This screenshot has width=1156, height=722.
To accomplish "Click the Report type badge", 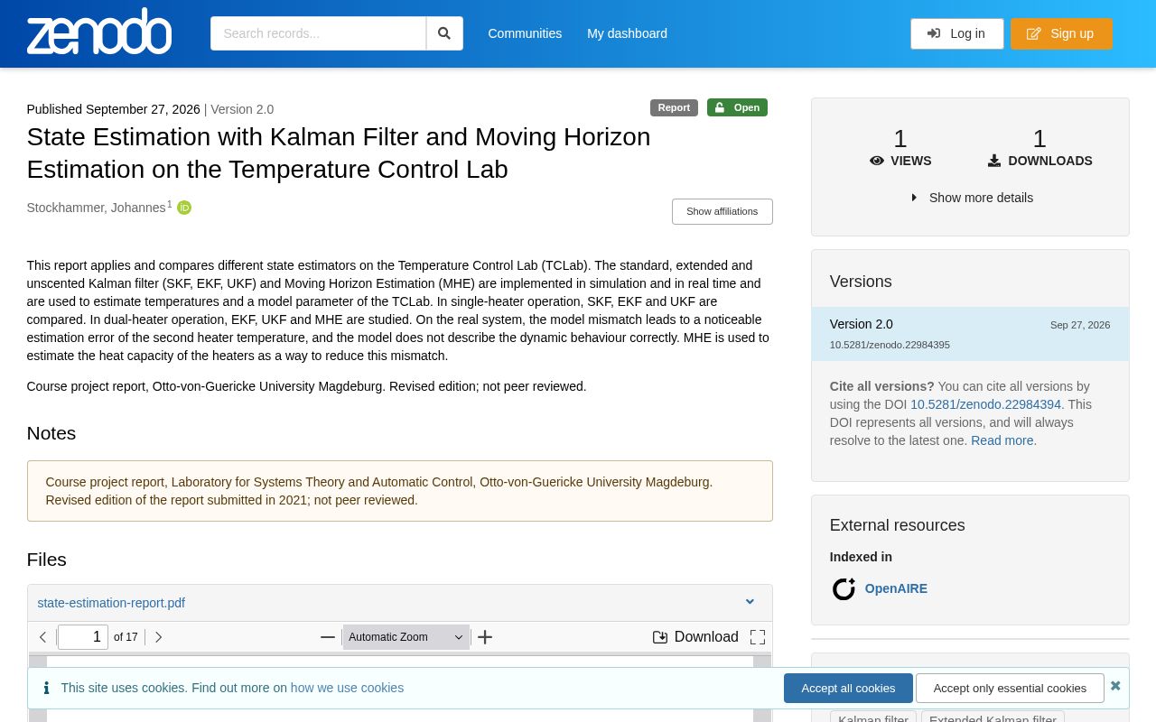I will [x=674, y=107].
